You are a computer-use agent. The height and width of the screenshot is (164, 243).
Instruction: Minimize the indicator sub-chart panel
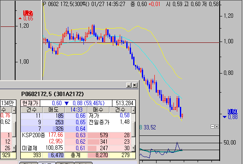pos(213,127)
